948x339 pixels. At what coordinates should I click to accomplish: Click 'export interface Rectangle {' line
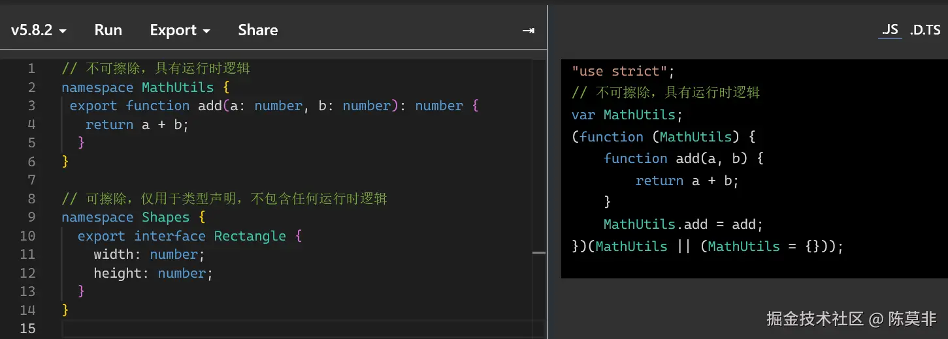pyautogui.click(x=190, y=236)
